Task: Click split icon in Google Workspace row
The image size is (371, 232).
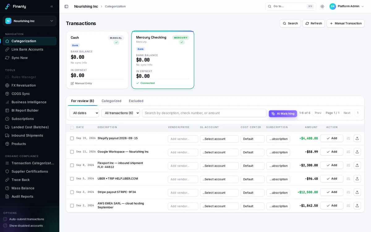Action: 348,152
